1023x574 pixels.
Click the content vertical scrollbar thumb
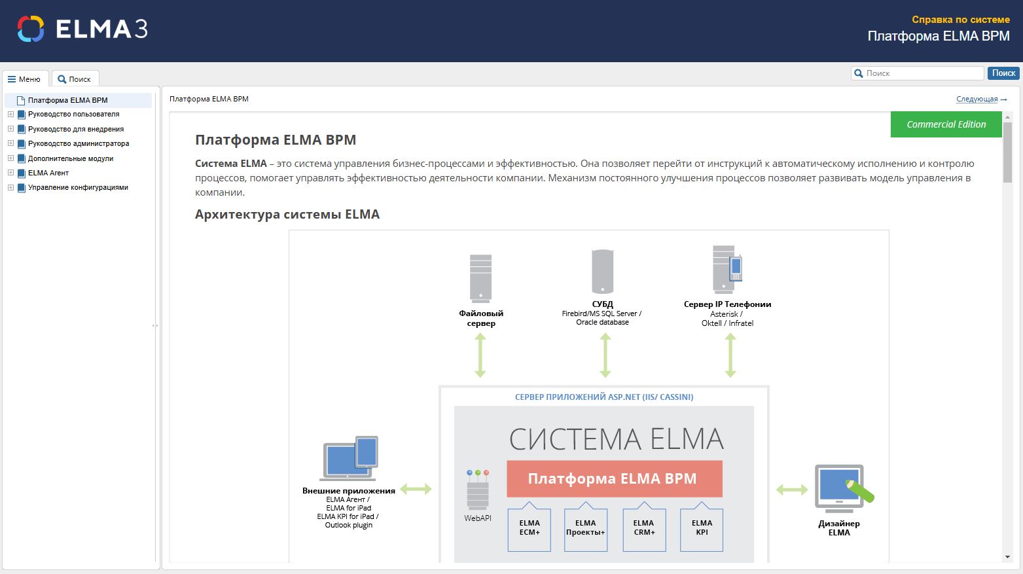1007,152
